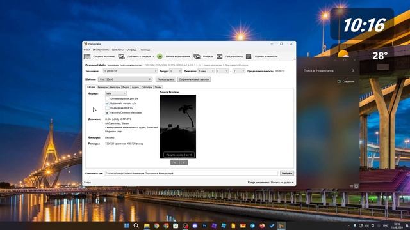Click the Source Preview thumbnail image
Image resolution: width=410 pixels, height=230 pixels.
click(x=178, y=126)
